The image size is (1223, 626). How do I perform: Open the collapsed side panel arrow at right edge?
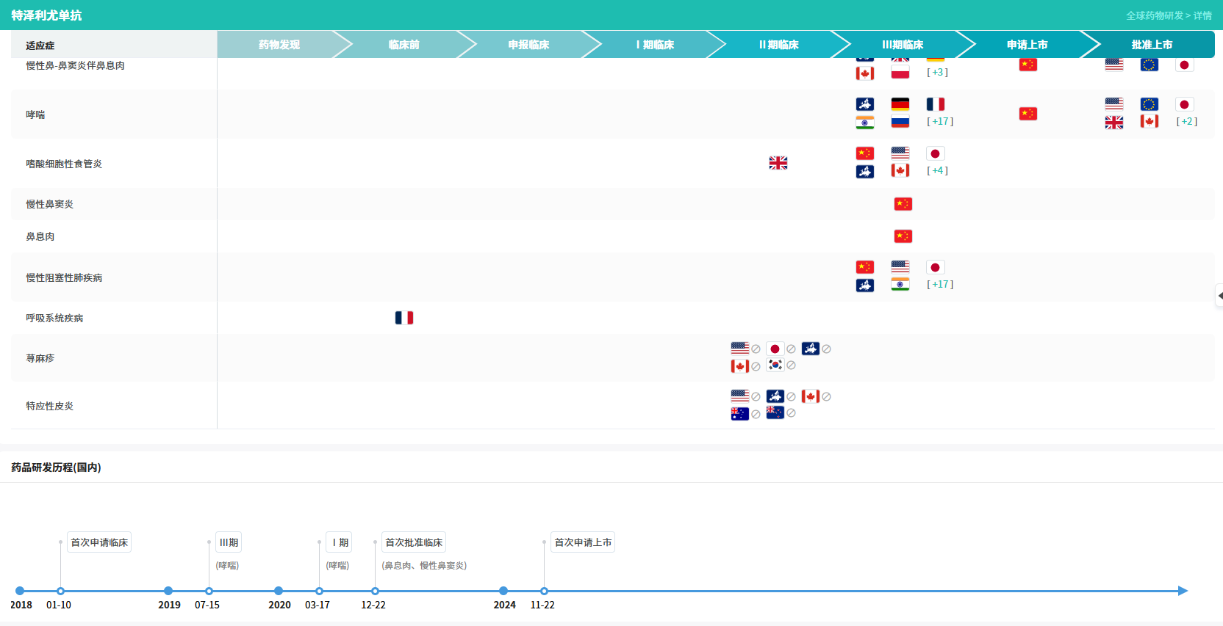coord(1219,296)
